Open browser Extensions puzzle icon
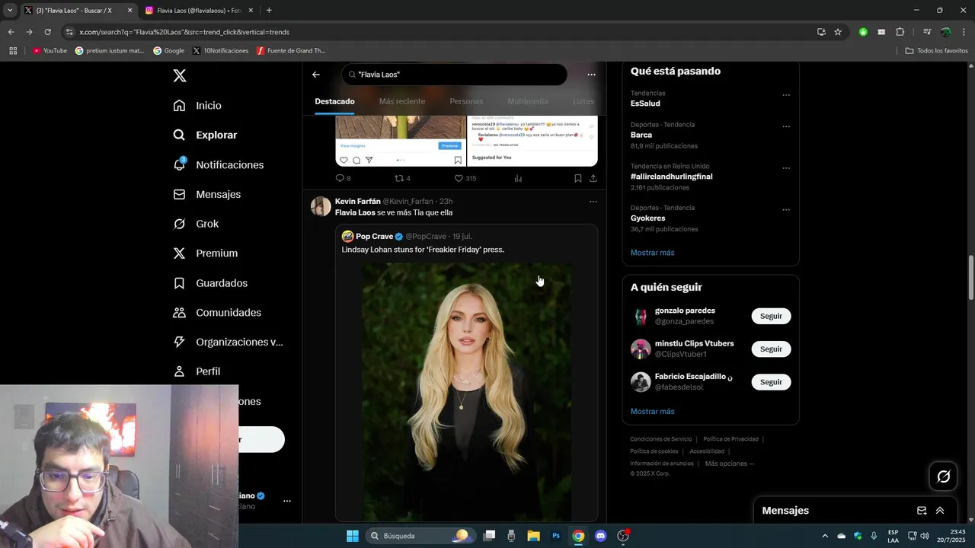This screenshot has width=975, height=548. 900,32
